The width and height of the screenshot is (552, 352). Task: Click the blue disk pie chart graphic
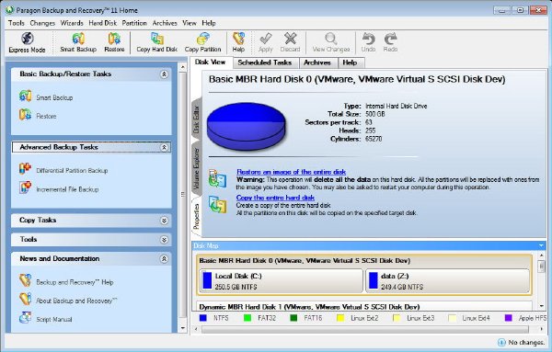click(246, 126)
